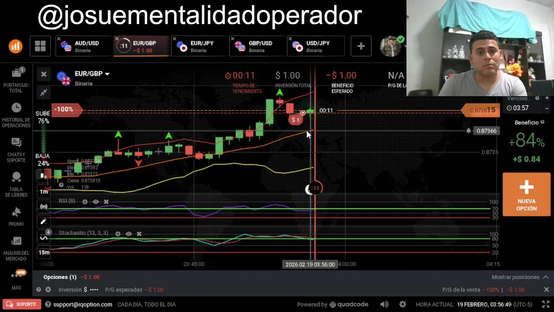The image size is (554, 312).
Task: Switch to the EUR/GBP asset tab
Action: pos(142,46)
